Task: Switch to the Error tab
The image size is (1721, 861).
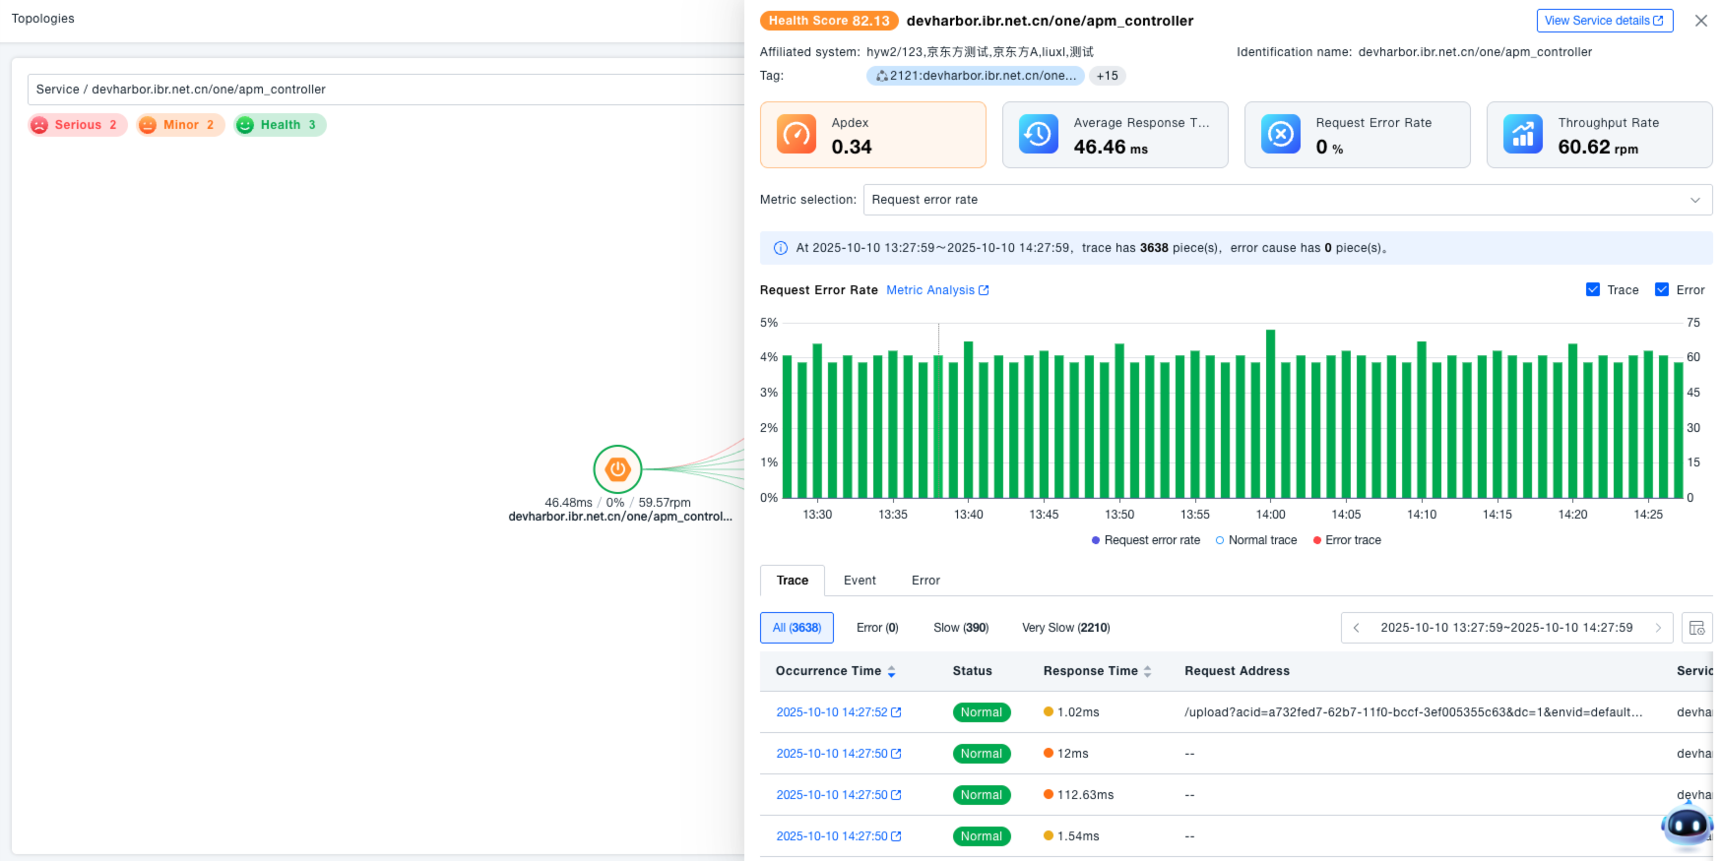Action: pos(925,581)
